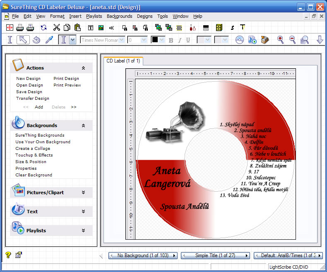Image resolution: width=327 pixels, height=272 pixels.
Task: Click the CD disc icon in toolbar
Action: pyautogui.click(x=239, y=40)
